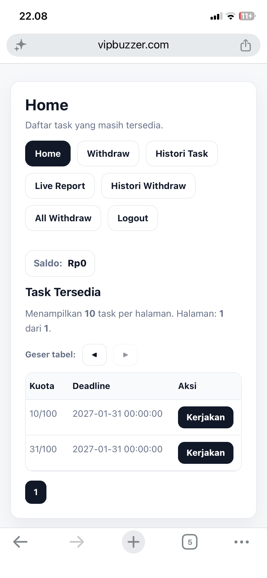Tap the sparkle icon in address bar
Image resolution: width=267 pixels, height=578 pixels.
tap(20, 45)
